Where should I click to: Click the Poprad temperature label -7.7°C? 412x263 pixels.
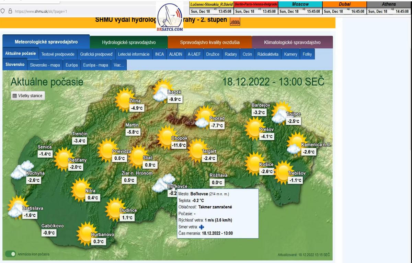tap(217, 126)
